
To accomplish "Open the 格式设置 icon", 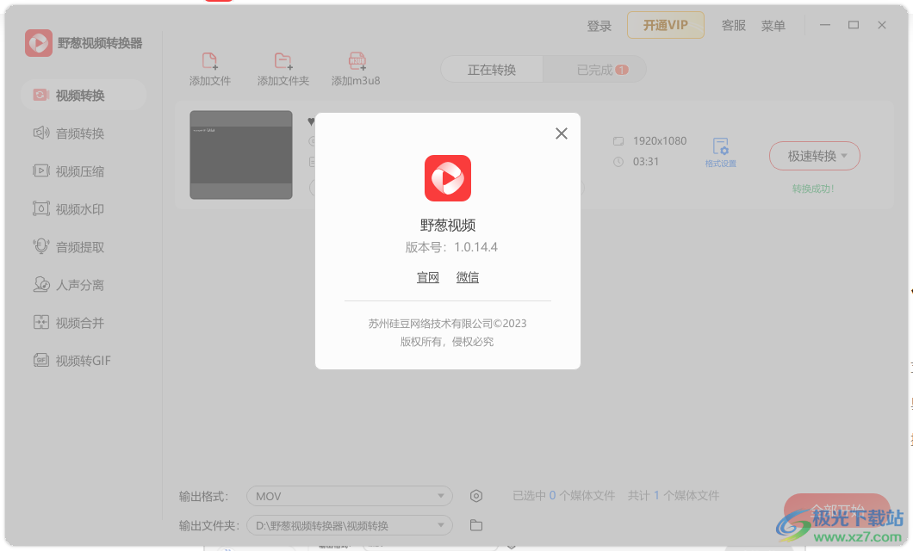I will 721,152.
